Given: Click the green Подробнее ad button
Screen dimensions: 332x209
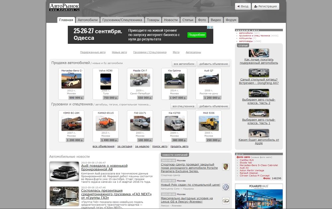Looking at the screenshot, I should 197,35.
